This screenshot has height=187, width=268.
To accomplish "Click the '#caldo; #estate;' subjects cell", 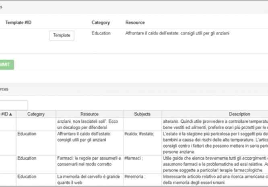I will tap(139, 134).
